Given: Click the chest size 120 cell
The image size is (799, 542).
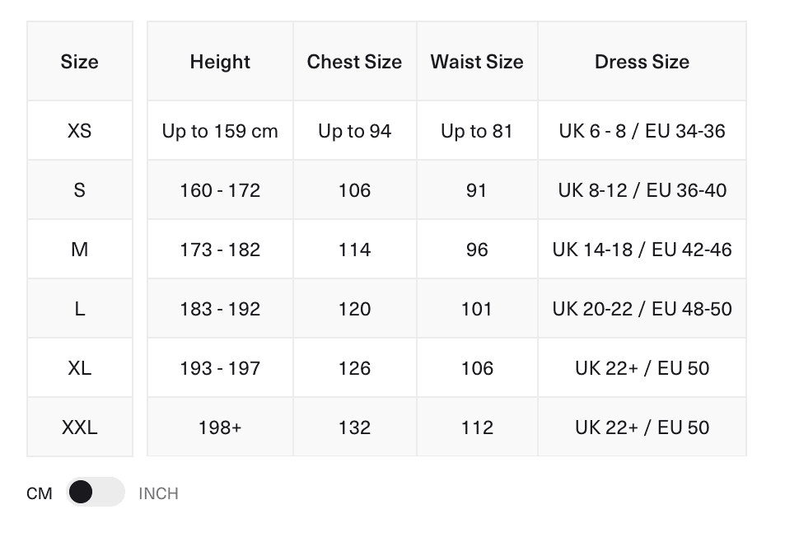Looking at the screenshot, I should pos(354,309).
